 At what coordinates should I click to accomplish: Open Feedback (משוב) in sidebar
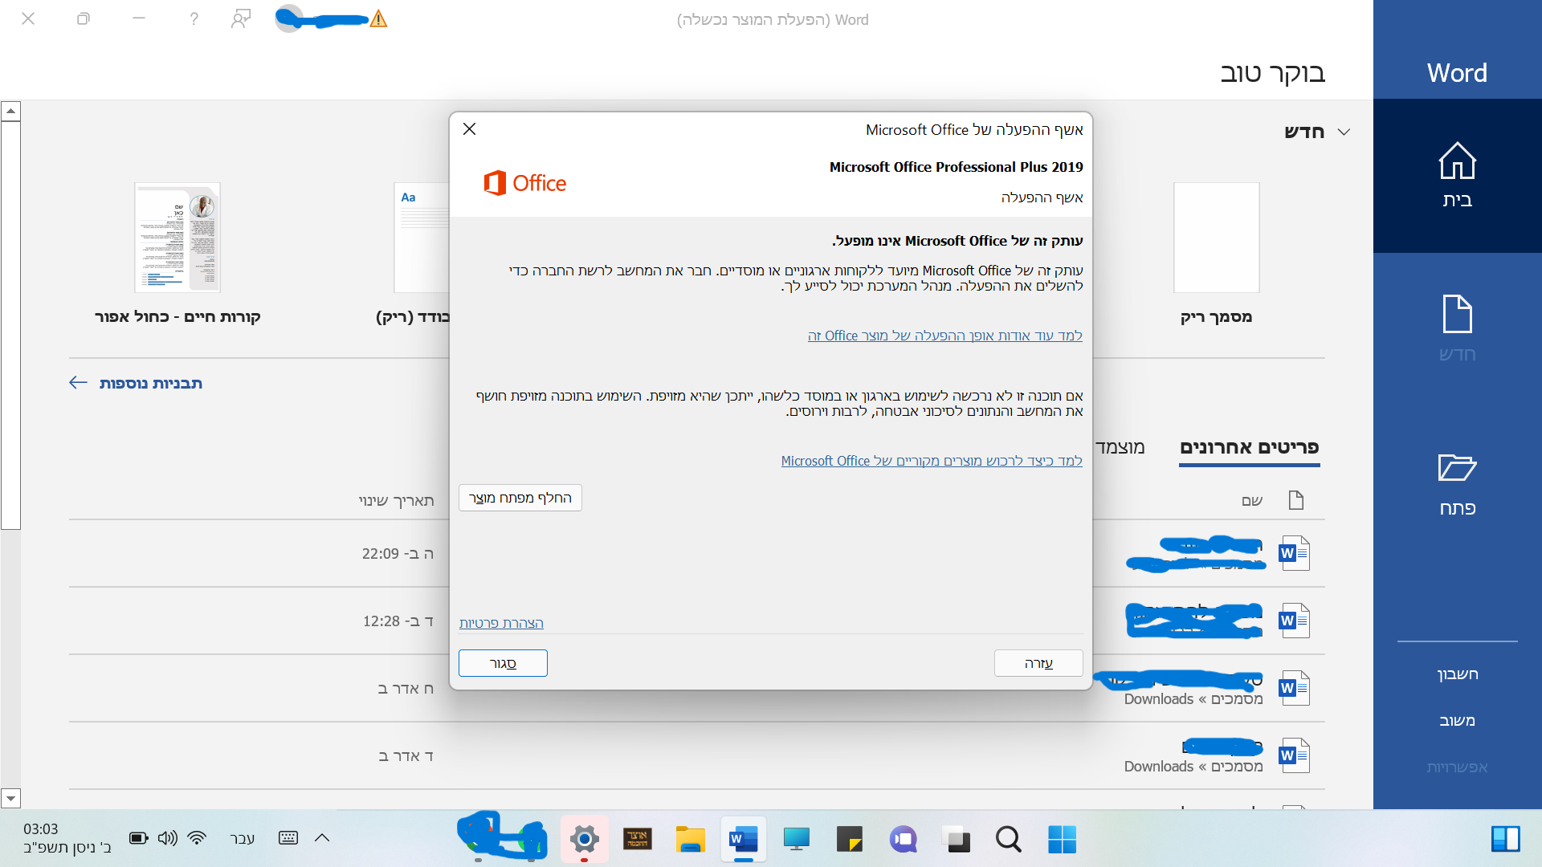(1457, 721)
